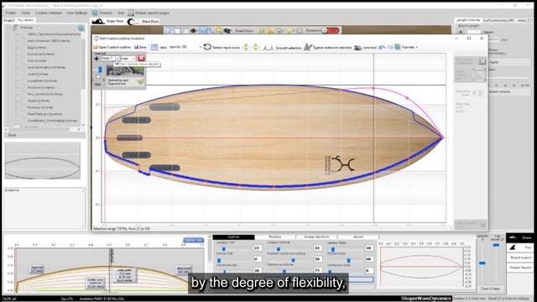Viewport: 537px width, 302px height.
Task: Click the up arrow in outline toolbar
Action: point(246,47)
